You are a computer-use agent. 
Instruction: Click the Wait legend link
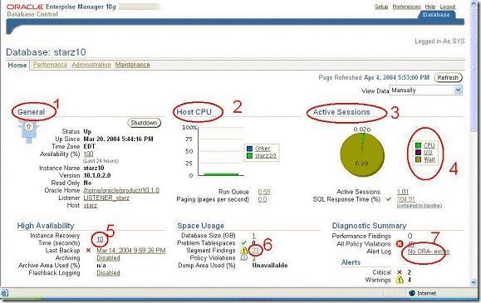(429, 159)
